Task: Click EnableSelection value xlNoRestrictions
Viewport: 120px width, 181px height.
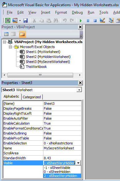Action: click(x=62, y=143)
